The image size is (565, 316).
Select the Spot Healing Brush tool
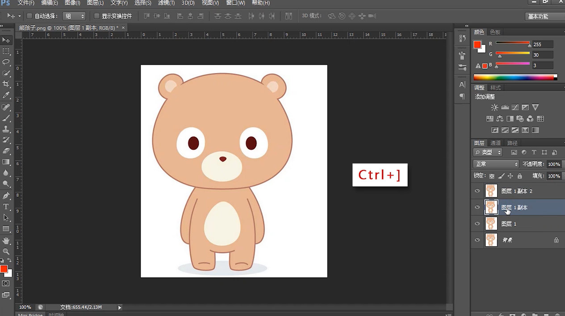coord(6,107)
